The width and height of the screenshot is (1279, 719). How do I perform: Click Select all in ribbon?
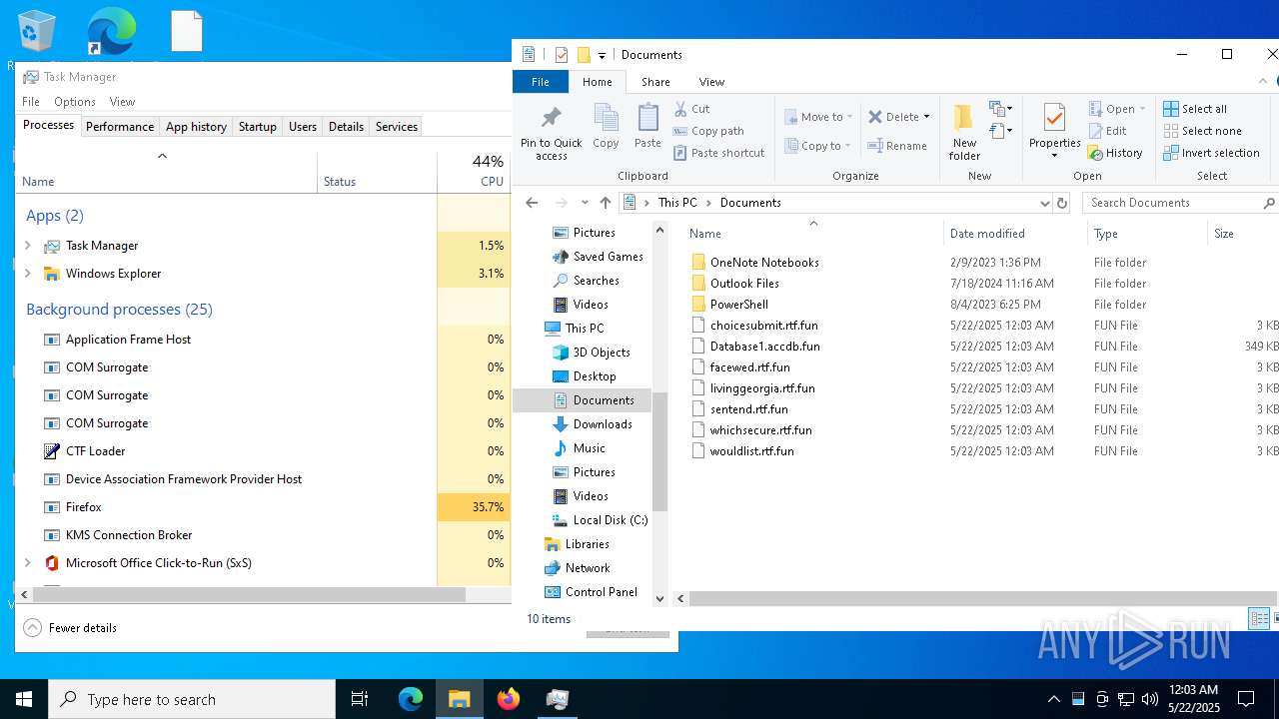1195,109
